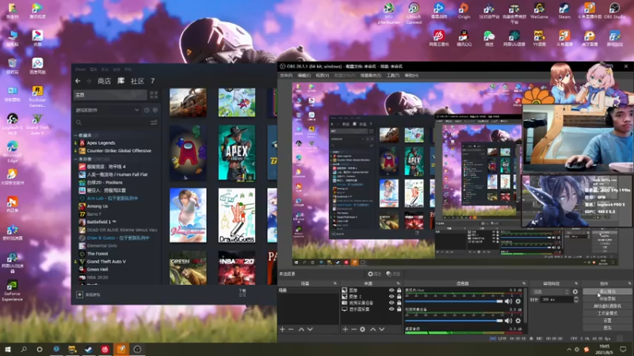The image size is (634, 356).
Task: Toggle the lock on the 显示器采集 source
Action: [x=399, y=309]
